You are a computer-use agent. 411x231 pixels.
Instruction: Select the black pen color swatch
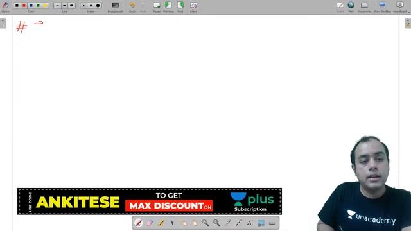click(x=17, y=6)
